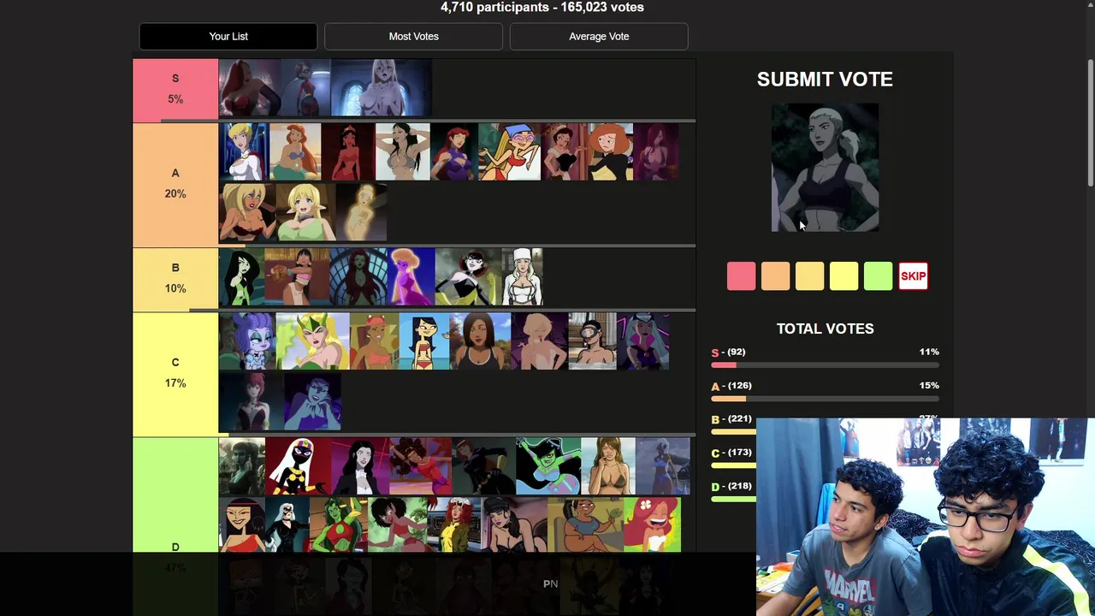
Task: Select the brunette in bikini thumbnail in D tier
Action: point(608,466)
